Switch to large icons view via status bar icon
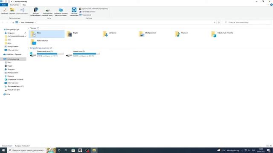The image size is (273, 153). (x=271, y=146)
